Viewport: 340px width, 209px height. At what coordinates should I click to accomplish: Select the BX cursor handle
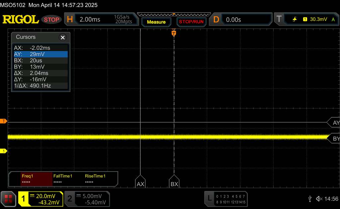coord(174,183)
